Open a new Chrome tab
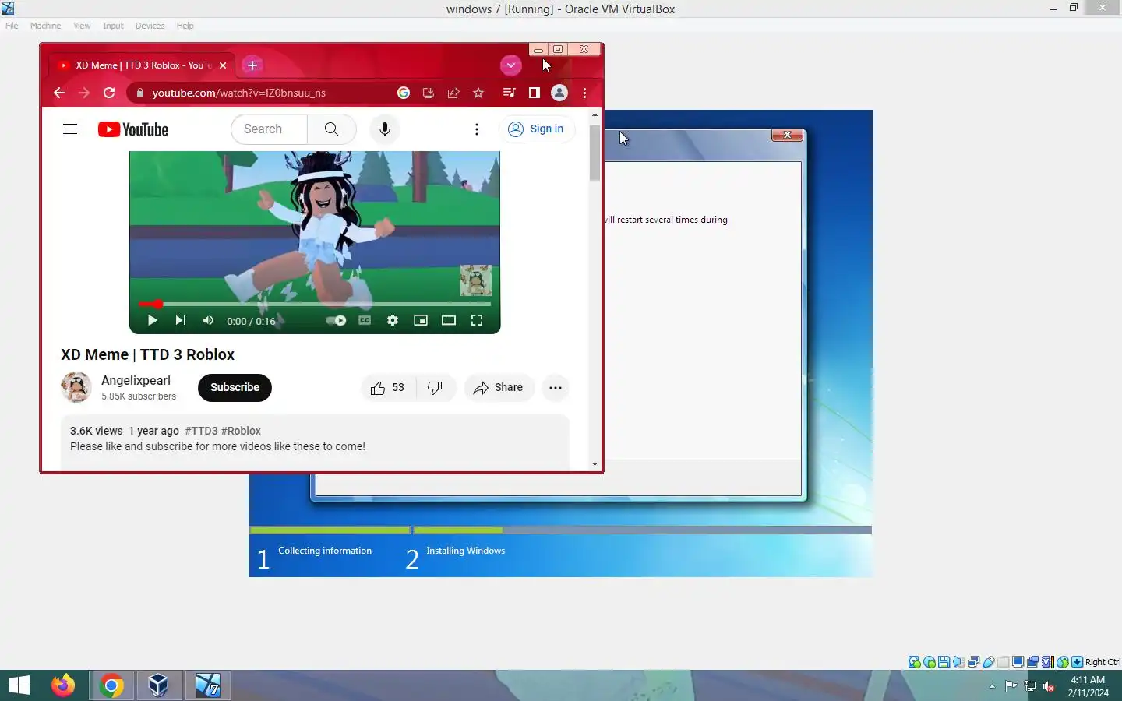The width and height of the screenshot is (1122, 701). tap(252, 65)
